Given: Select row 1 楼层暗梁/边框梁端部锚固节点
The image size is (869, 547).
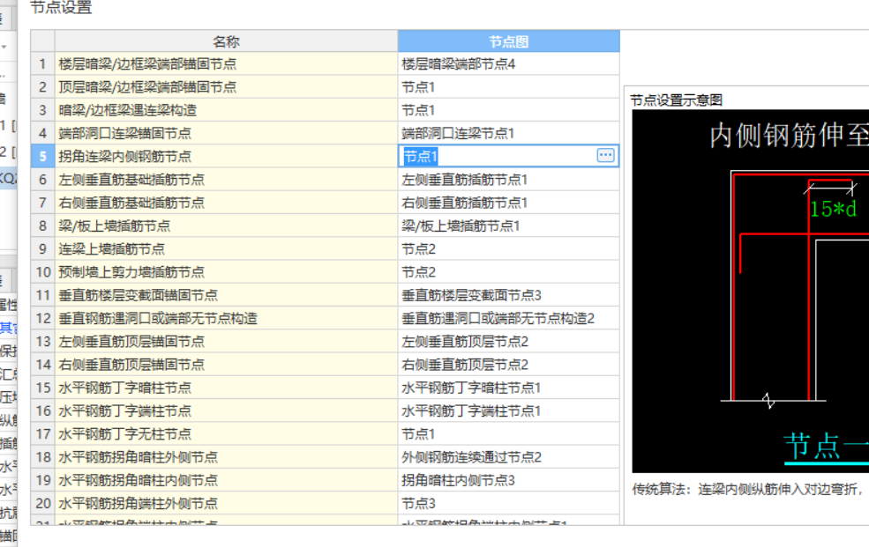Looking at the screenshot, I should [x=226, y=64].
